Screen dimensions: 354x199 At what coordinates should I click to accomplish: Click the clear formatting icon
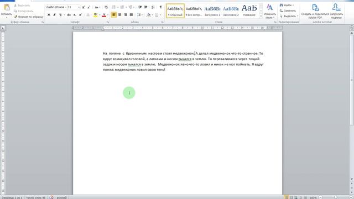tap(106, 7)
